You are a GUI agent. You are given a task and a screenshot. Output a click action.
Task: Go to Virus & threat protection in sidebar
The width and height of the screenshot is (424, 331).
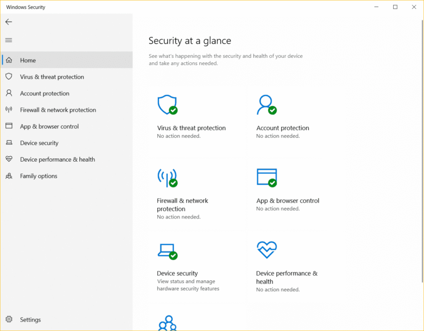(x=66, y=77)
